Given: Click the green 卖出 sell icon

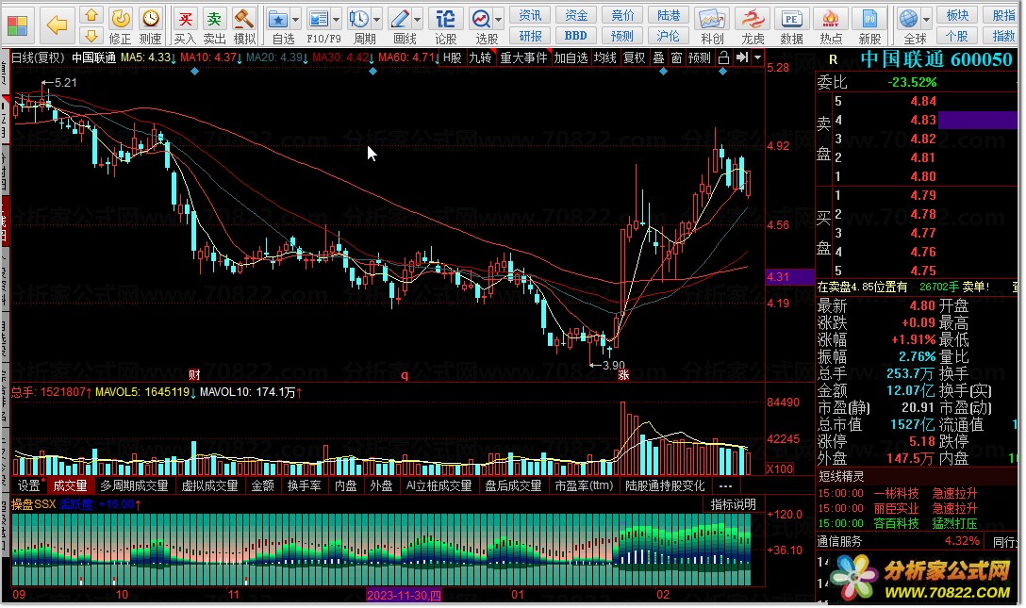Looking at the screenshot, I should [214, 18].
